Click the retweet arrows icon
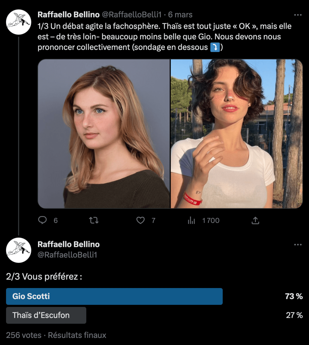Image resolution: width=309 pixels, height=345 pixels. click(x=93, y=220)
